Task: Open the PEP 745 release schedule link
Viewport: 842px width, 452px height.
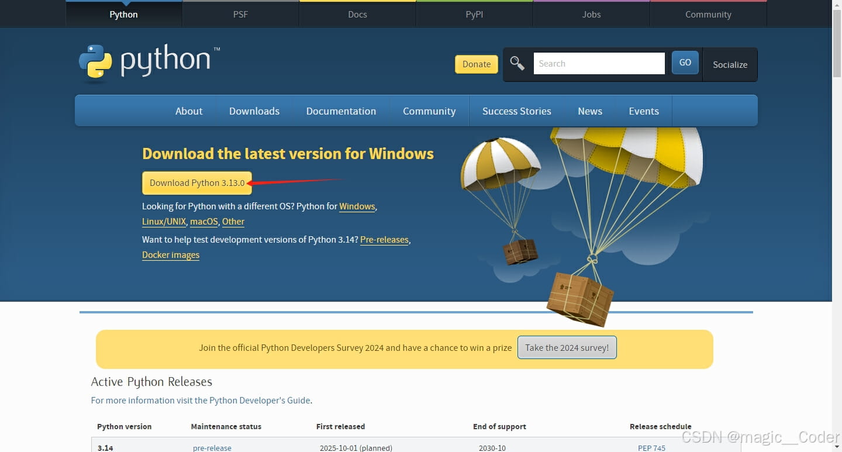Action: click(x=651, y=448)
